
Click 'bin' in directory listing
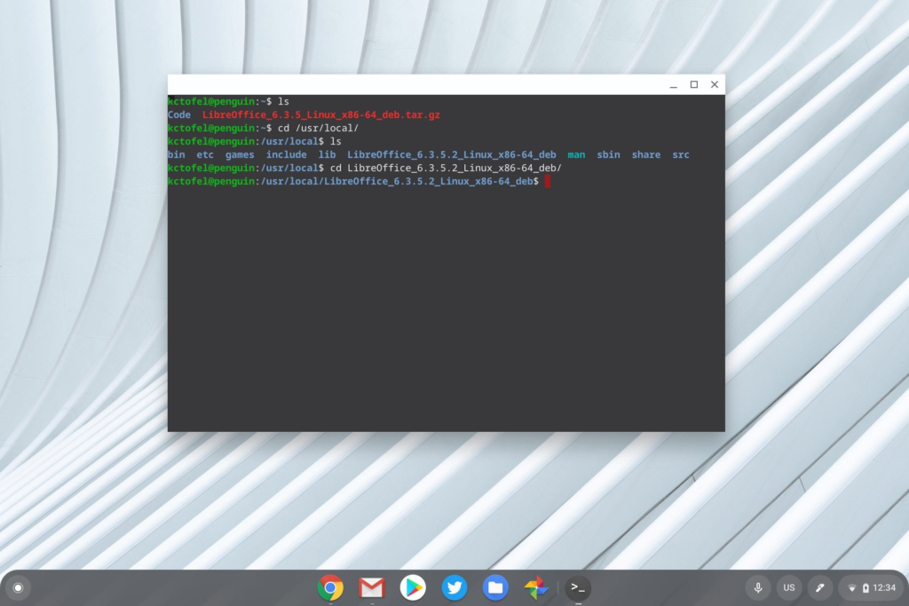pos(177,154)
